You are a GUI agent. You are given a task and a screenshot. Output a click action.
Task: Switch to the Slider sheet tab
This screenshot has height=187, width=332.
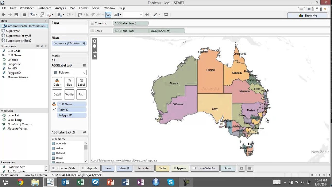tap(162, 168)
